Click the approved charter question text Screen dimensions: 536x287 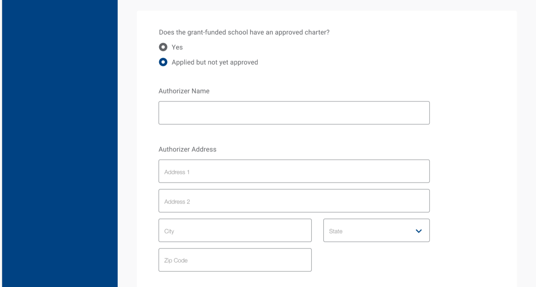(244, 32)
